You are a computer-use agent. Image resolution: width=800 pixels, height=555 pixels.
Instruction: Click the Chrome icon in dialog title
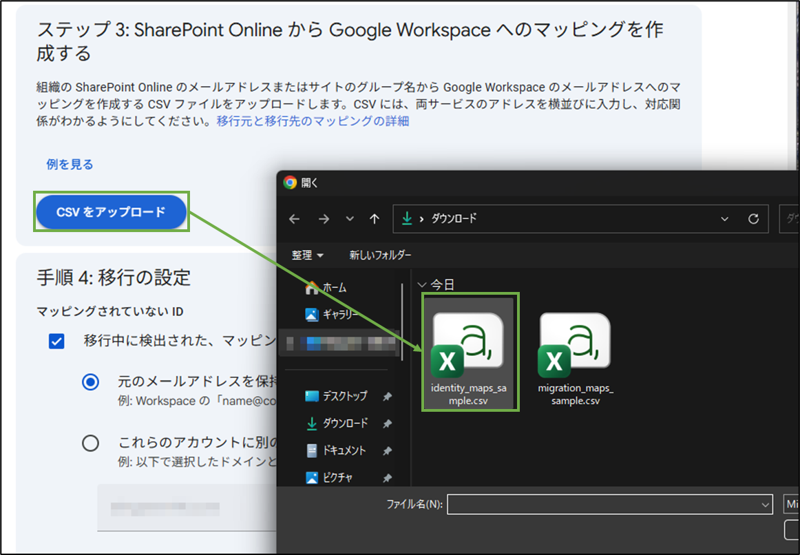(x=291, y=182)
